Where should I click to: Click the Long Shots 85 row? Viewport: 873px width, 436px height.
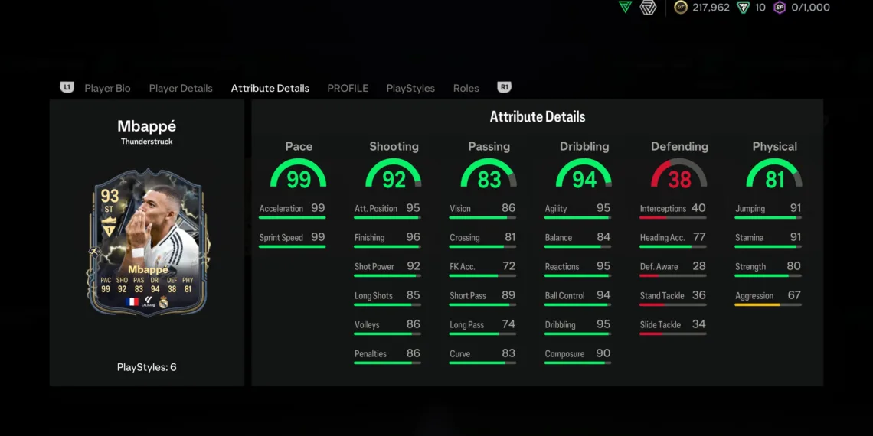click(387, 298)
